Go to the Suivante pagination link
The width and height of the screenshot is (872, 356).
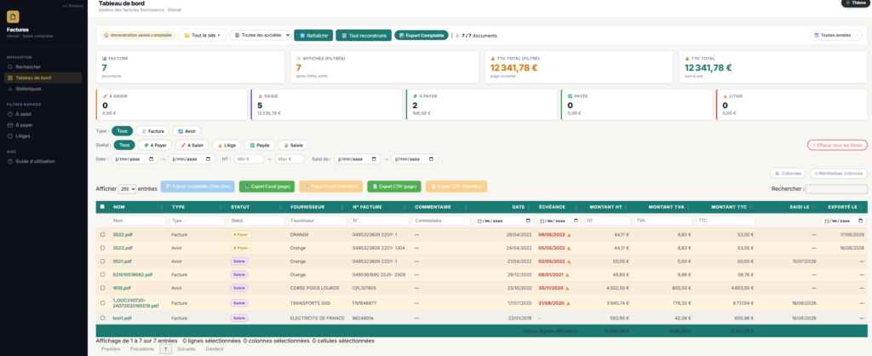(186, 349)
